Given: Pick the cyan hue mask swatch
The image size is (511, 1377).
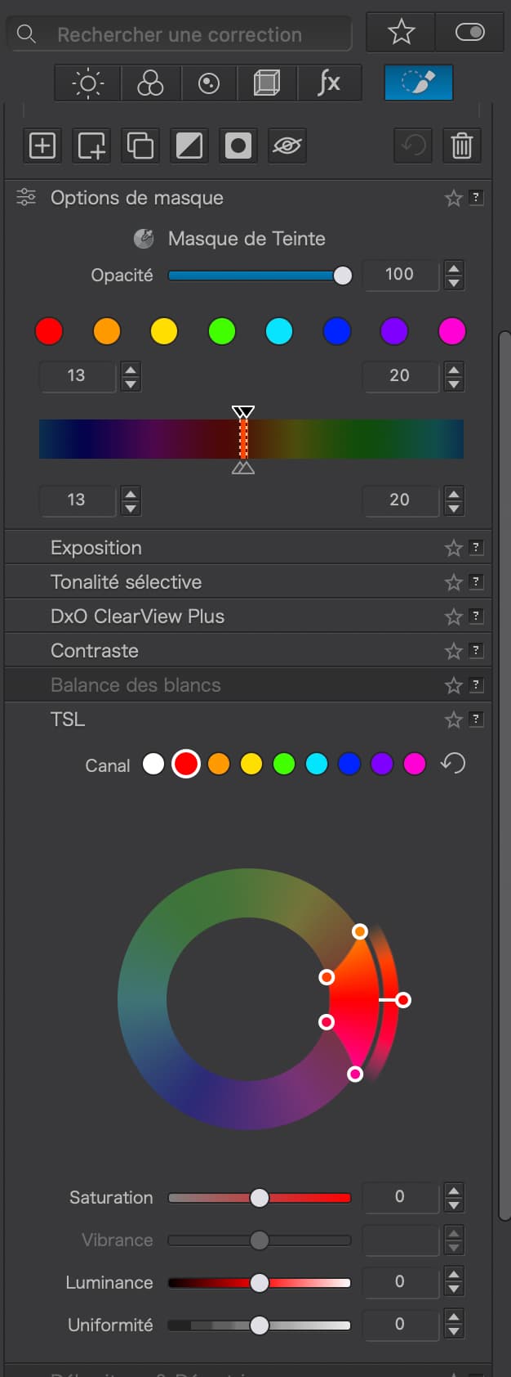Looking at the screenshot, I should pyautogui.click(x=279, y=331).
